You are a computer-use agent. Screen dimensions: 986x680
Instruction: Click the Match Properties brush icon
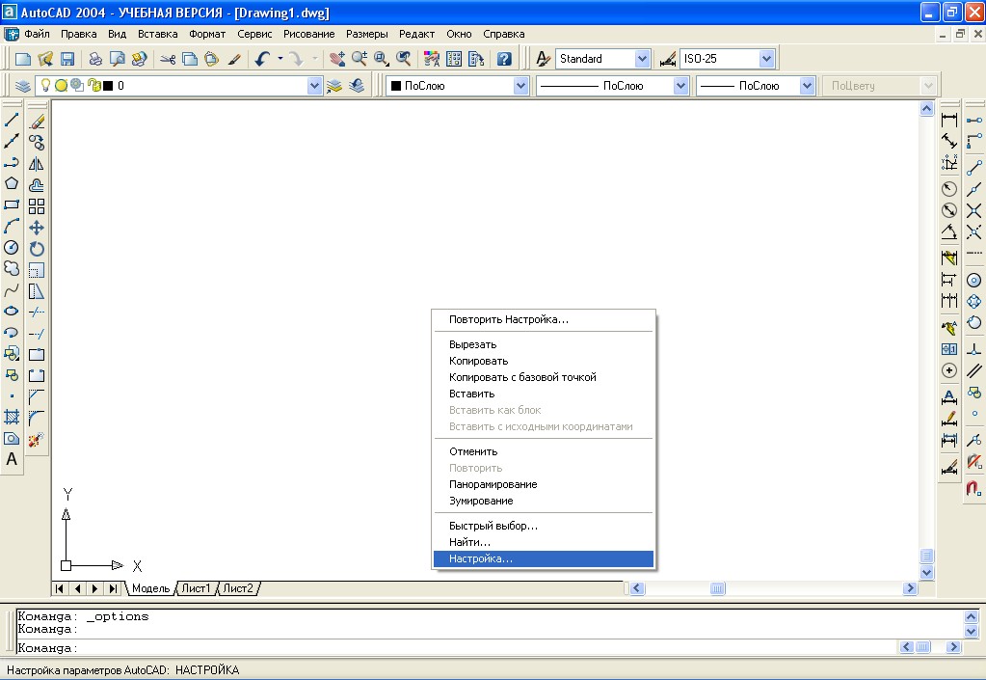234,59
